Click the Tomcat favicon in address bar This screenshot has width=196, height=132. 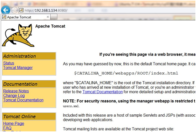(21, 10)
